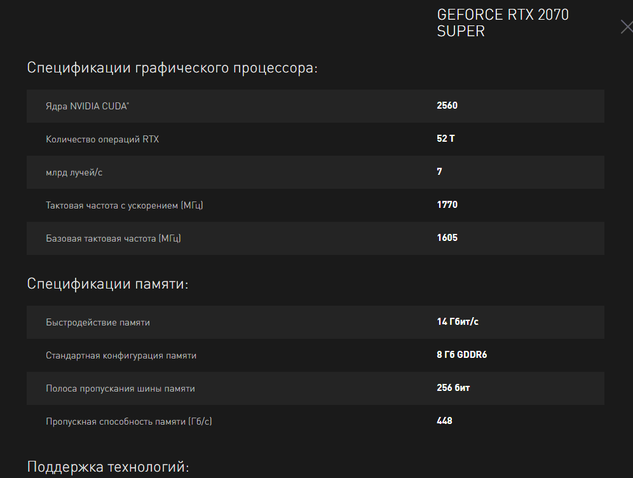633x478 pixels.
Task: Click the 448 memory bandwidth value
Action: pyautogui.click(x=444, y=421)
